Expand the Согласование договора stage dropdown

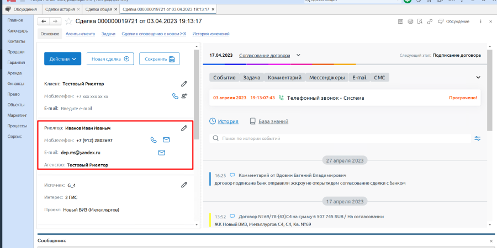[298, 55]
